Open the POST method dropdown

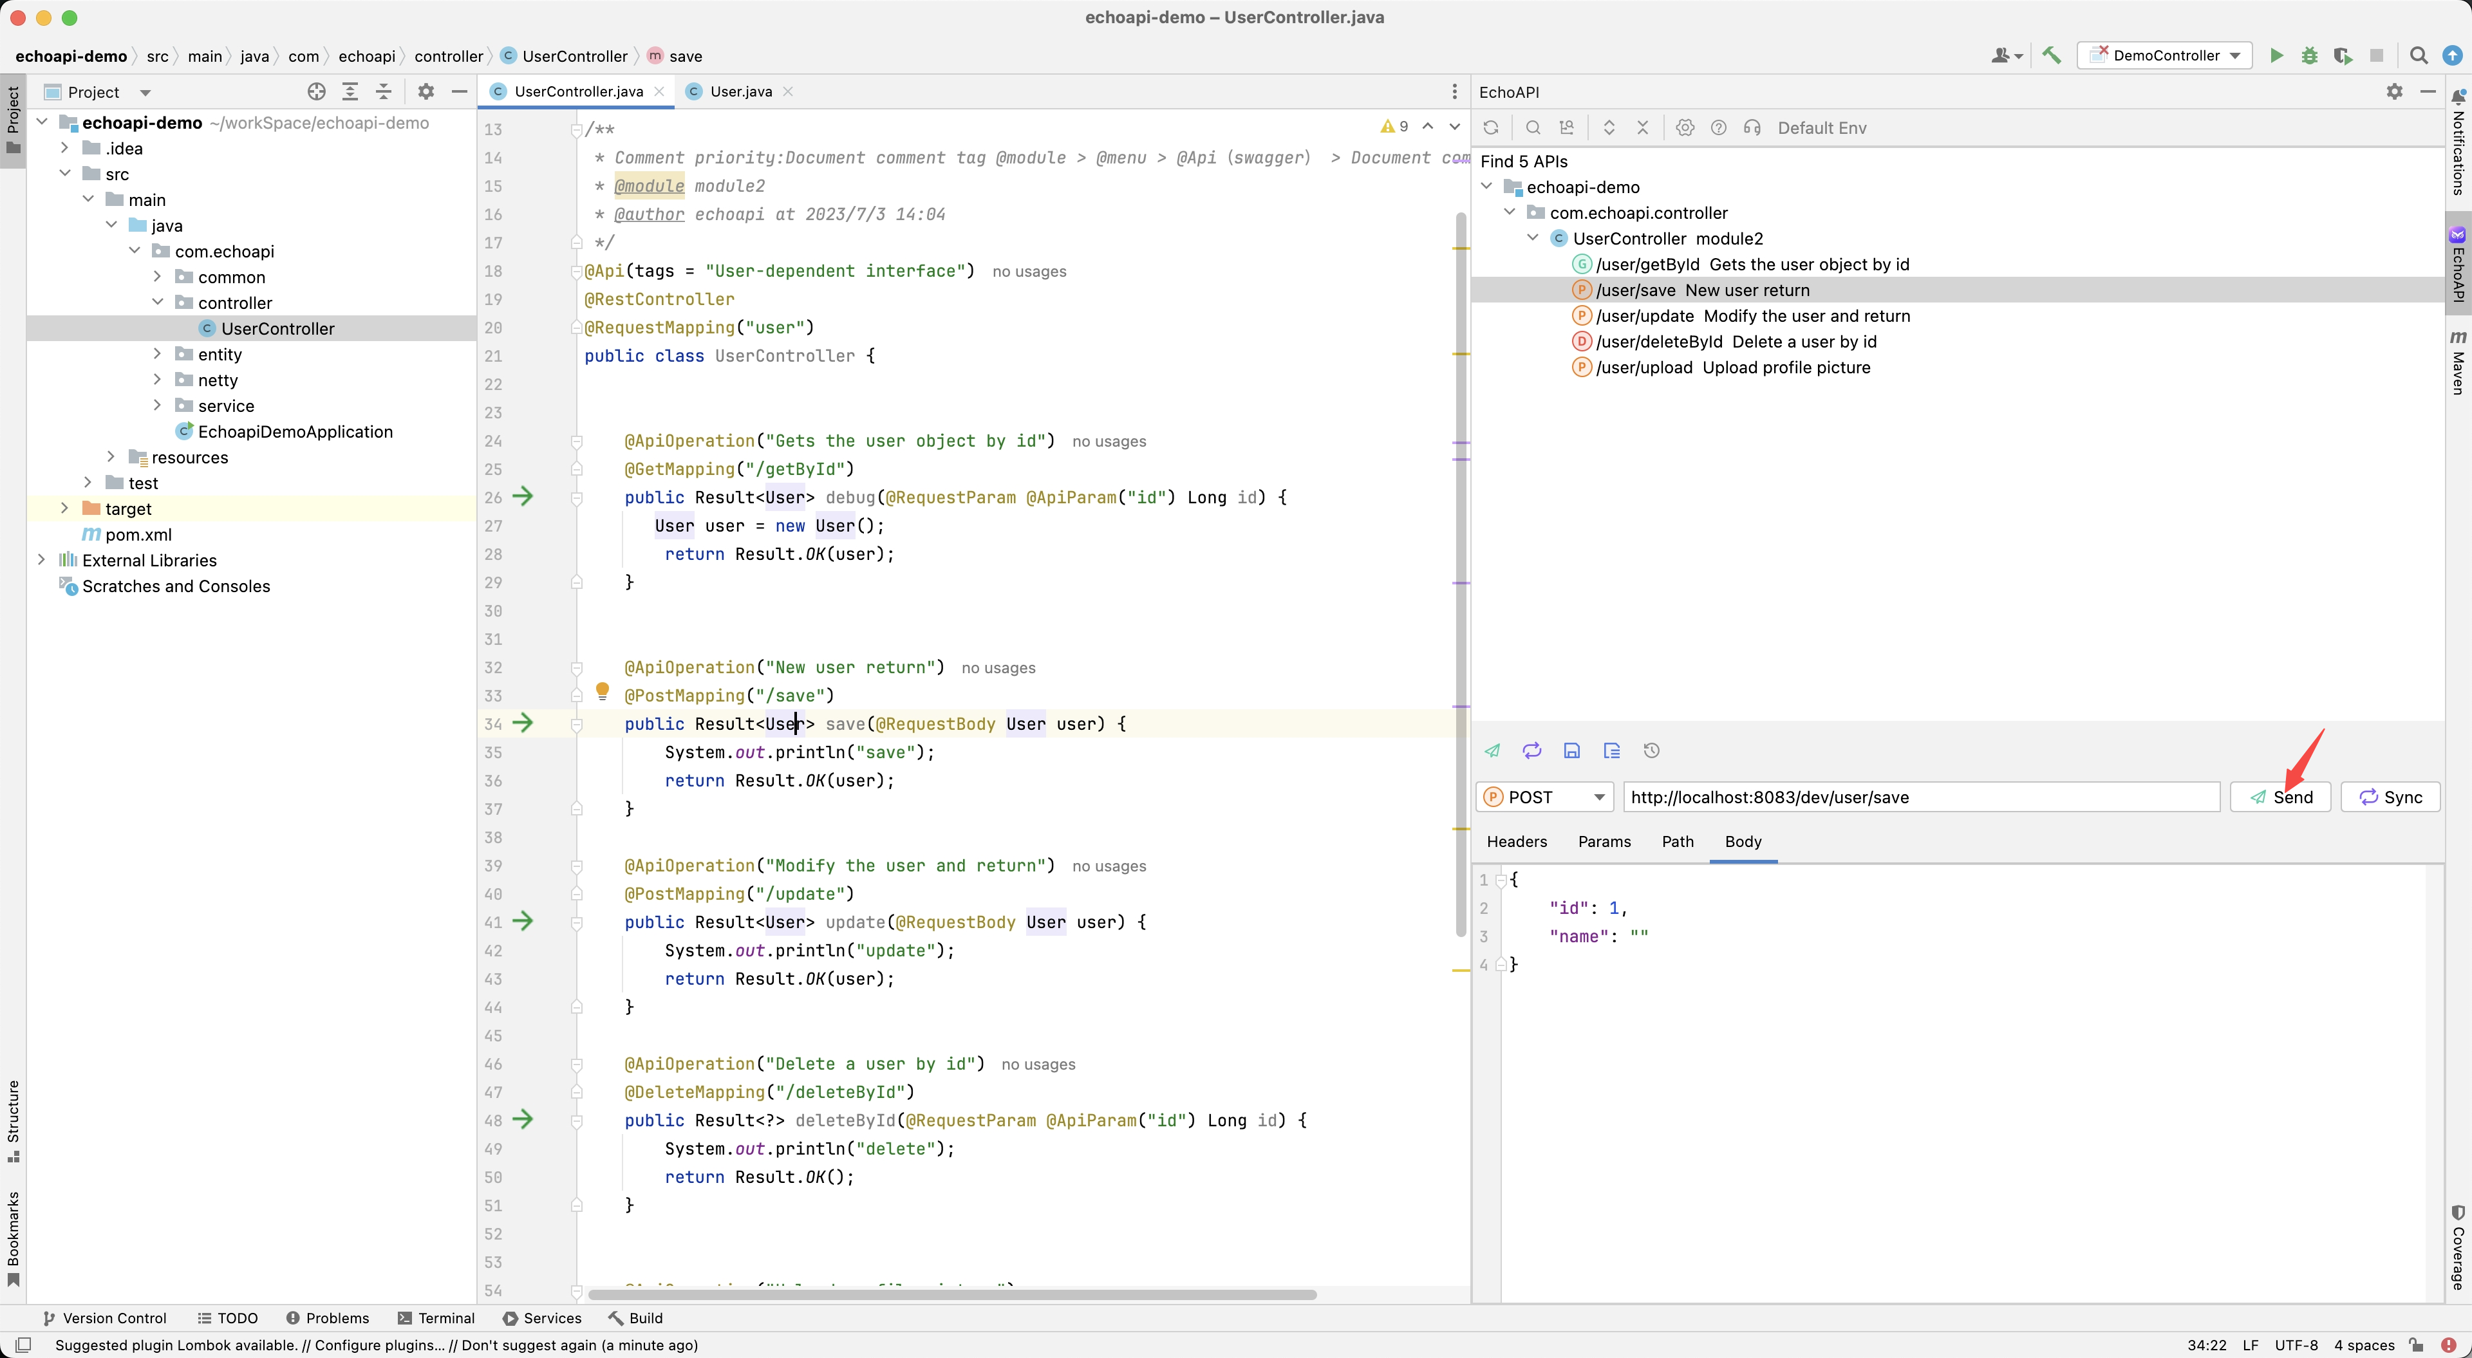pos(1544,797)
